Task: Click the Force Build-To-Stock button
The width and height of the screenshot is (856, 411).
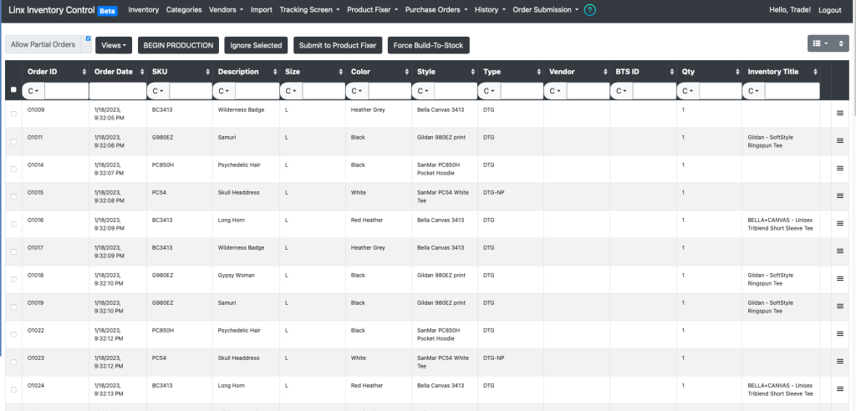Action: (429, 45)
